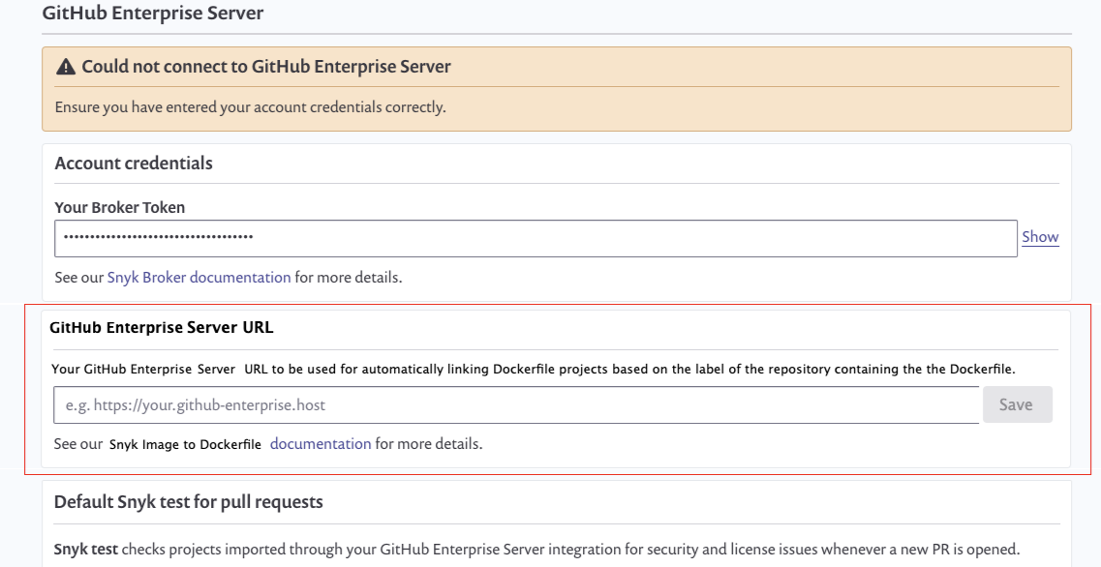Click the bold 'Snyk test' text
Screen dimensions: 1101x567
(x=86, y=550)
